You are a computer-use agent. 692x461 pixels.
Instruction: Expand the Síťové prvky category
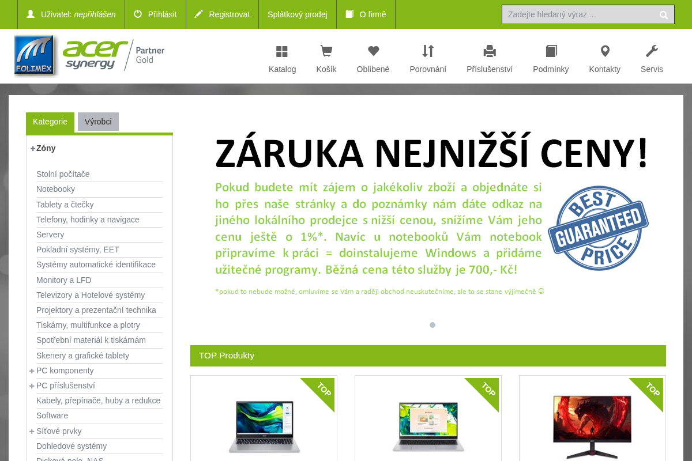(x=32, y=431)
